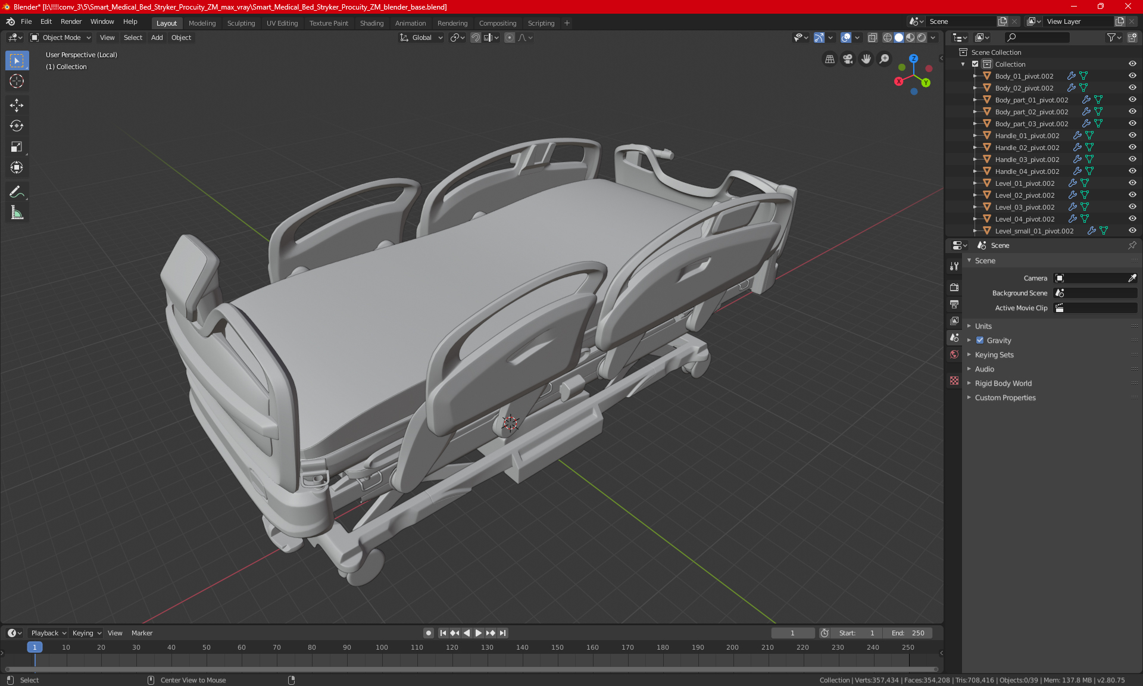Image resolution: width=1143 pixels, height=686 pixels.
Task: Expand the Keying Sets panel
Action: (x=994, y=355)
